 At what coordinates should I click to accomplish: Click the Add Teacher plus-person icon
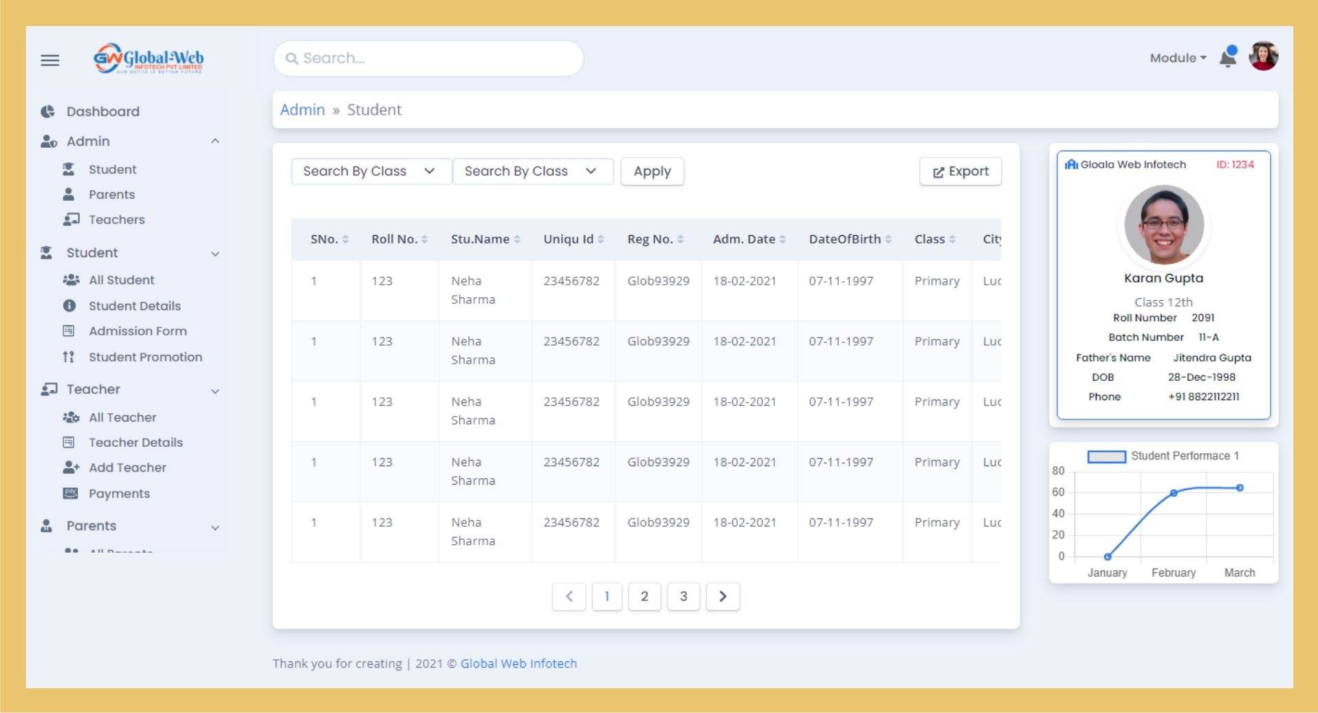[71, 468]
